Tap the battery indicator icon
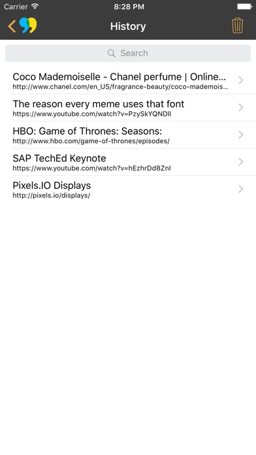256x455 pixels. tap(244, 7)
